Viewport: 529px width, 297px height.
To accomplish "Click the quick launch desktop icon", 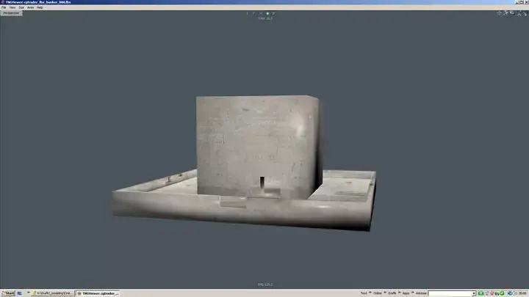I will [20, 293].
